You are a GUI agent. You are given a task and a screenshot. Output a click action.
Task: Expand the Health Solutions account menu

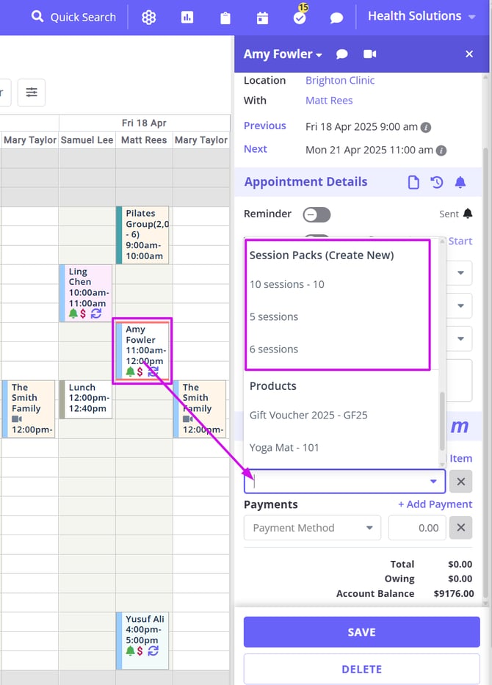pyautogui.click(x=422, y=16)
